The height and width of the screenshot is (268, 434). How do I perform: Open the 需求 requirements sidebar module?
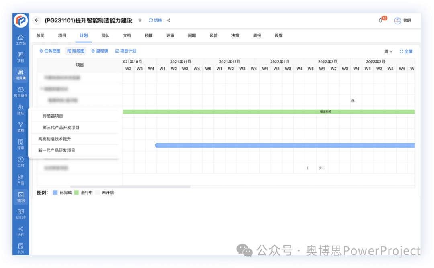click(x=20, y=197)
